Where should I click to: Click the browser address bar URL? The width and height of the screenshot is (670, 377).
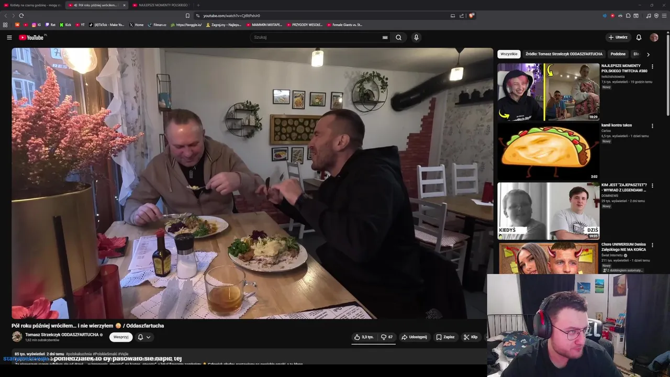[x=231, y=16]
